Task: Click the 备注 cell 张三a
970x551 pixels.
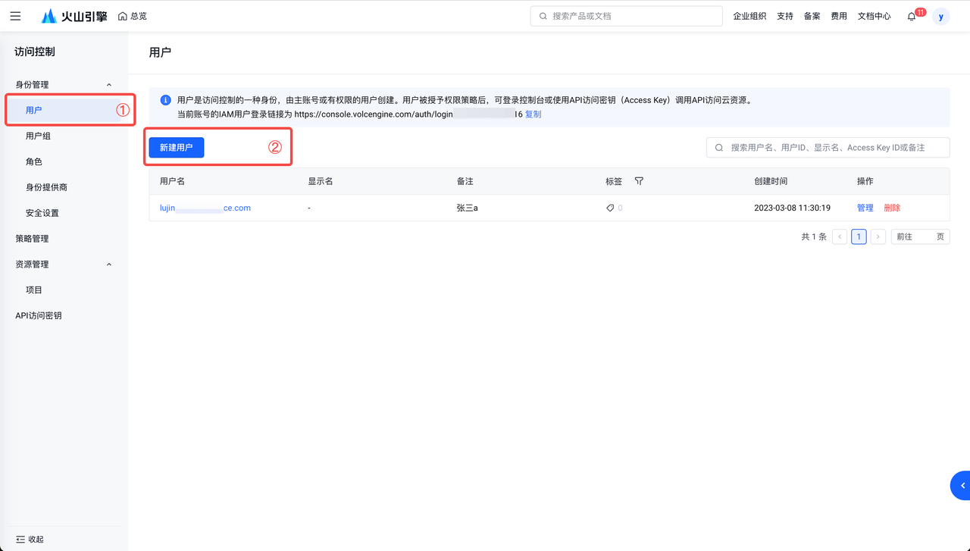Action: (468, 208)
